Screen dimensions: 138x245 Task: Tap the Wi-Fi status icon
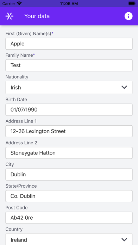[x=19, y=4]
